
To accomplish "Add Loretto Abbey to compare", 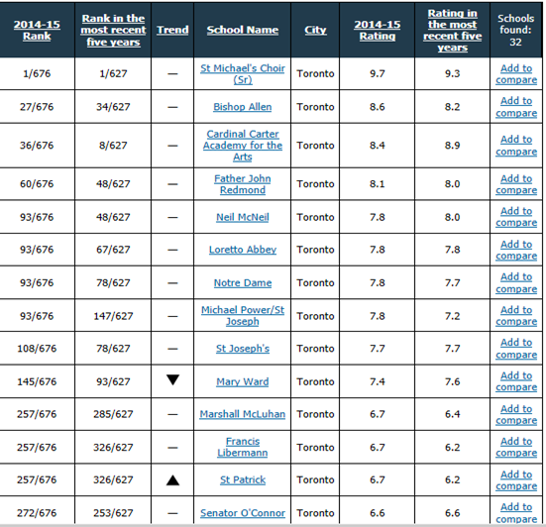I will 516,250.
